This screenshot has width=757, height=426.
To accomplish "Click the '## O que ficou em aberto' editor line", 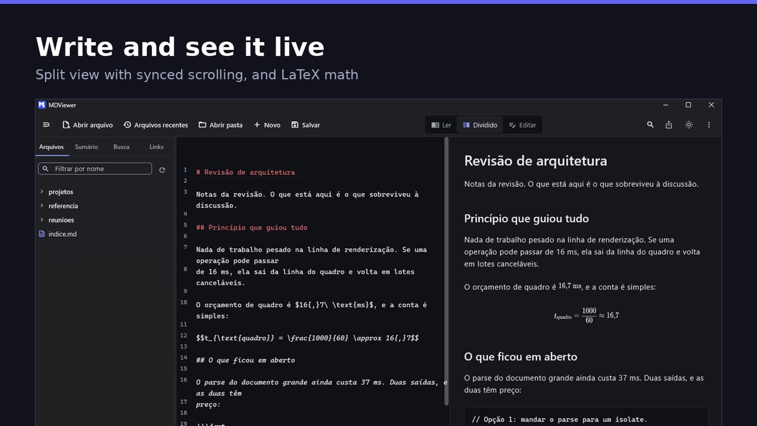I will [x=246, y=360].
